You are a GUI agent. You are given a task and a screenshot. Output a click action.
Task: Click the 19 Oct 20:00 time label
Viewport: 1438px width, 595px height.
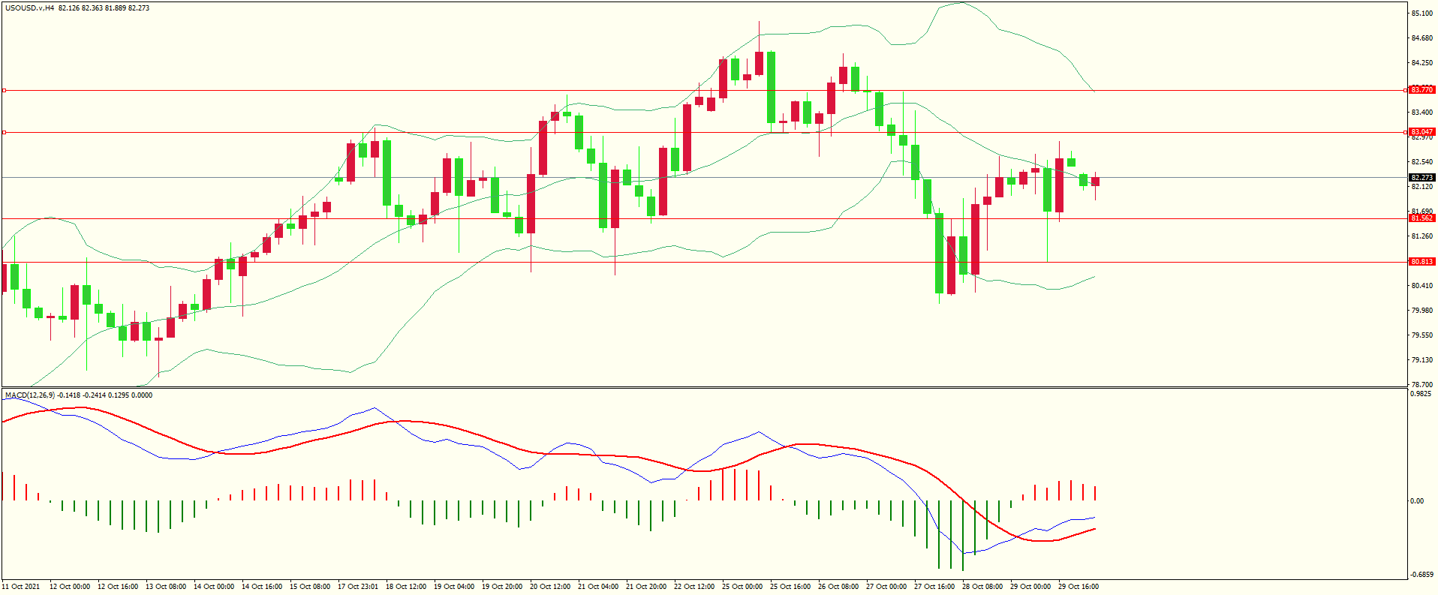pos(502,587)
